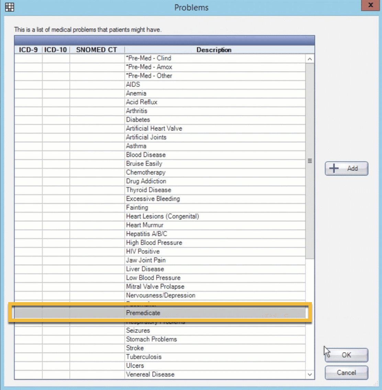
Task: Select the *Pre-Med - Amox entry
Action: pos(149,67)
